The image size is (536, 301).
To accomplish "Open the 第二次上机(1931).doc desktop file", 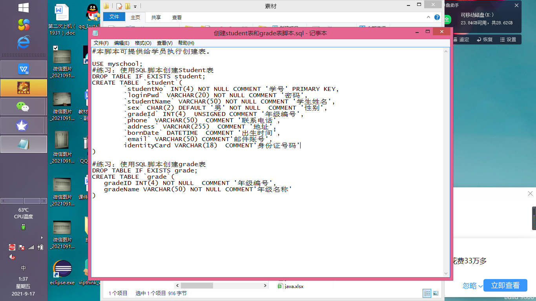I will point(62,20).
